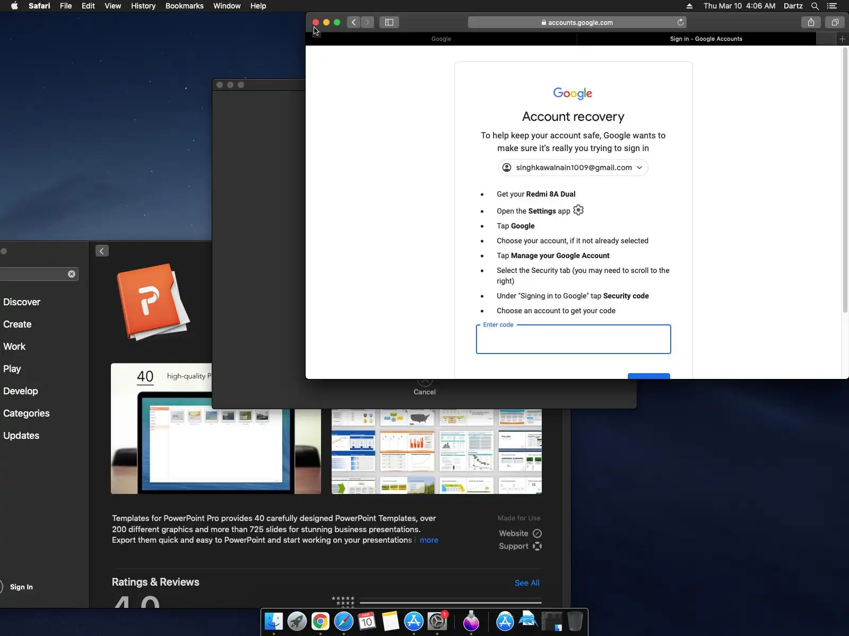849x636 pixels.
Task: Open the laptop screenshot thumbnail
Action: tap(216, 429)
